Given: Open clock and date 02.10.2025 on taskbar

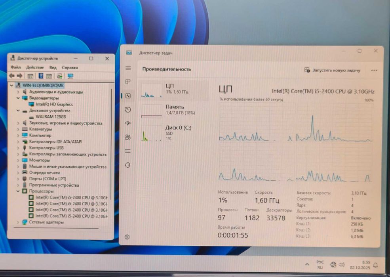Looking at the screenshot, I should [360, 265].
